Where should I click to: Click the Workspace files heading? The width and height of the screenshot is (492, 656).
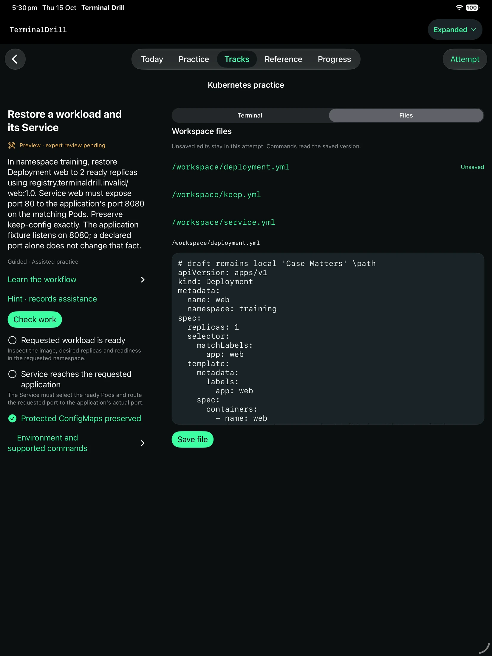click(202, 131)
